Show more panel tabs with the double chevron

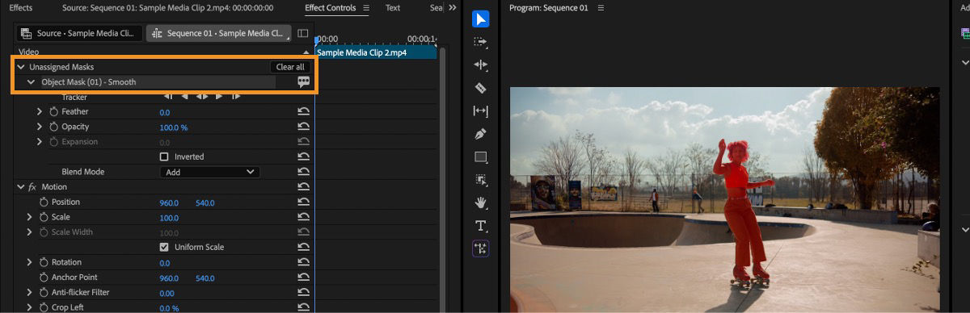pyautogui.click(x=452, y=8)
